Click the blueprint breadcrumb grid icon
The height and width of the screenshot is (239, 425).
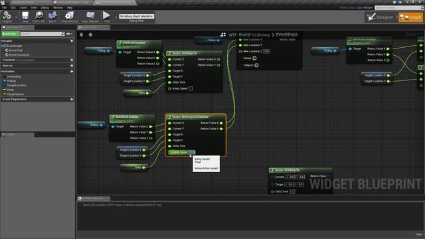click(x=223, y=35)
